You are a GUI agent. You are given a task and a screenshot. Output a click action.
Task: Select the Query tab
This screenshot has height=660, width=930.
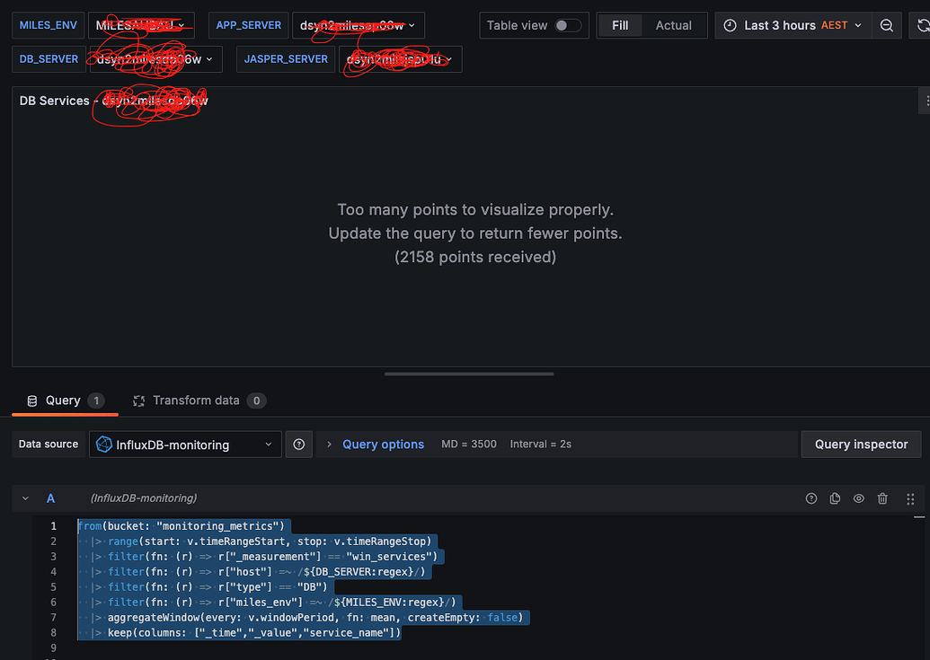tap(64, 400)
